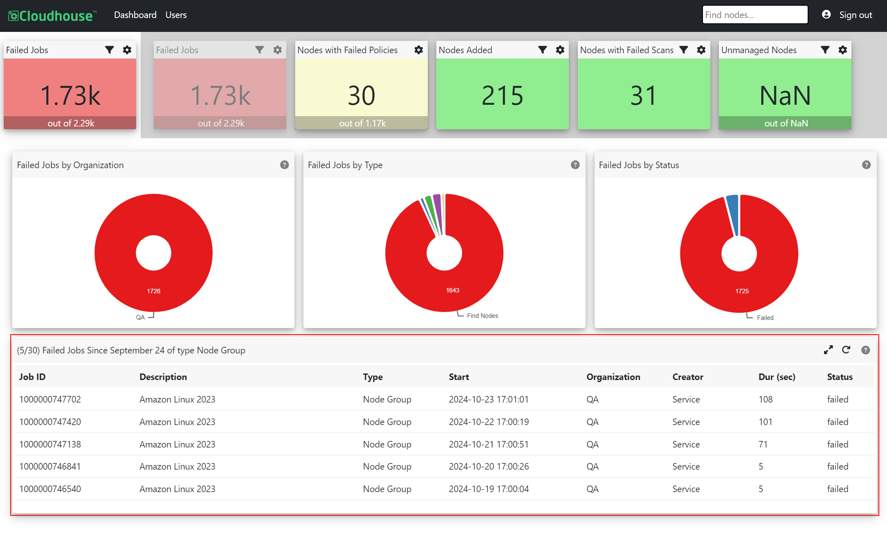
Task: Open job 1000000747702 row
Action: coord(445,399)
